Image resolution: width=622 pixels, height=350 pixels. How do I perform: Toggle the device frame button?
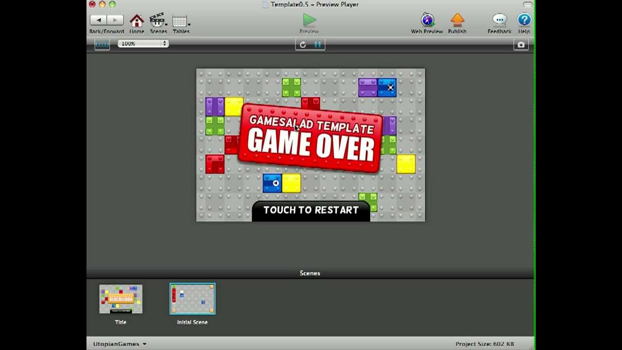pos(102,44)
